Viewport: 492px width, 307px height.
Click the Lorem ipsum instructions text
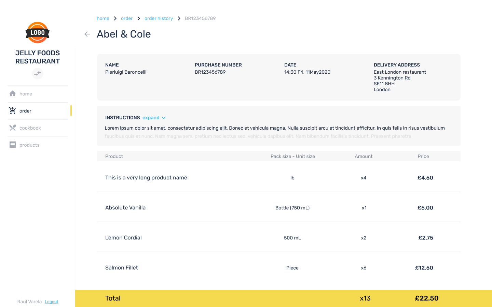tap(275, 132)
